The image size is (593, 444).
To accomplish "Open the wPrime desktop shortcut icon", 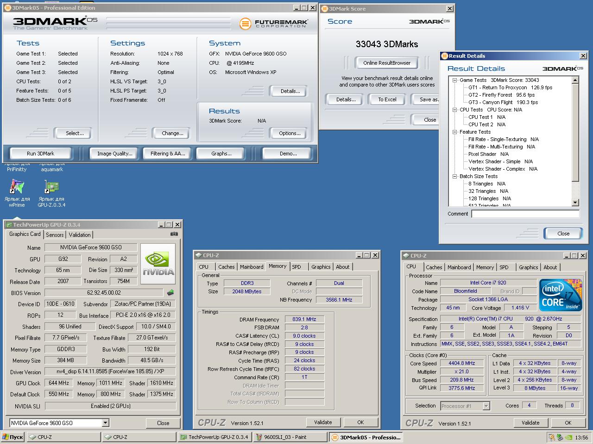I will [x=17, y=186].
